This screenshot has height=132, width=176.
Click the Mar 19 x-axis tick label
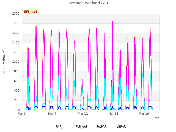[144, 114]
